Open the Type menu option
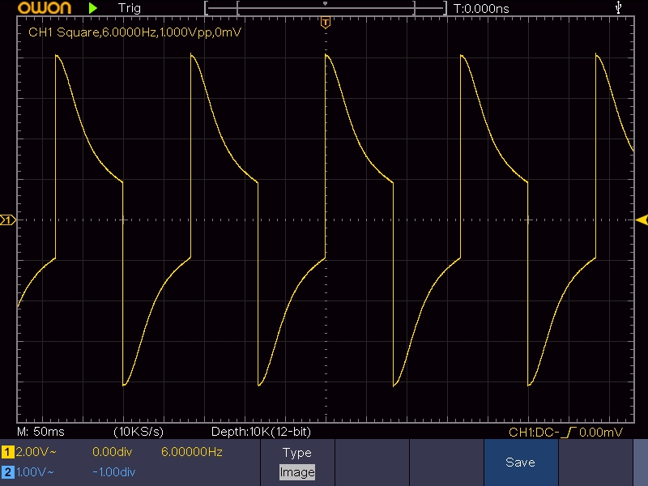648x486 pixels. point(297,453)
